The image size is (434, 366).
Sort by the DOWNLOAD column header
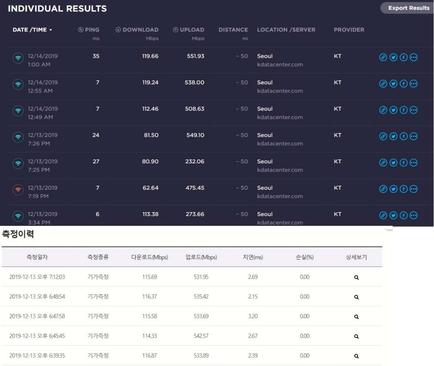137,30
